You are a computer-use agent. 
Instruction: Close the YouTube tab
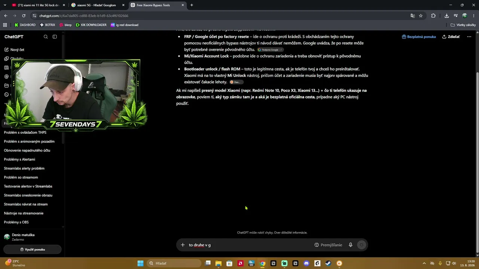click(x=64, y=5)
